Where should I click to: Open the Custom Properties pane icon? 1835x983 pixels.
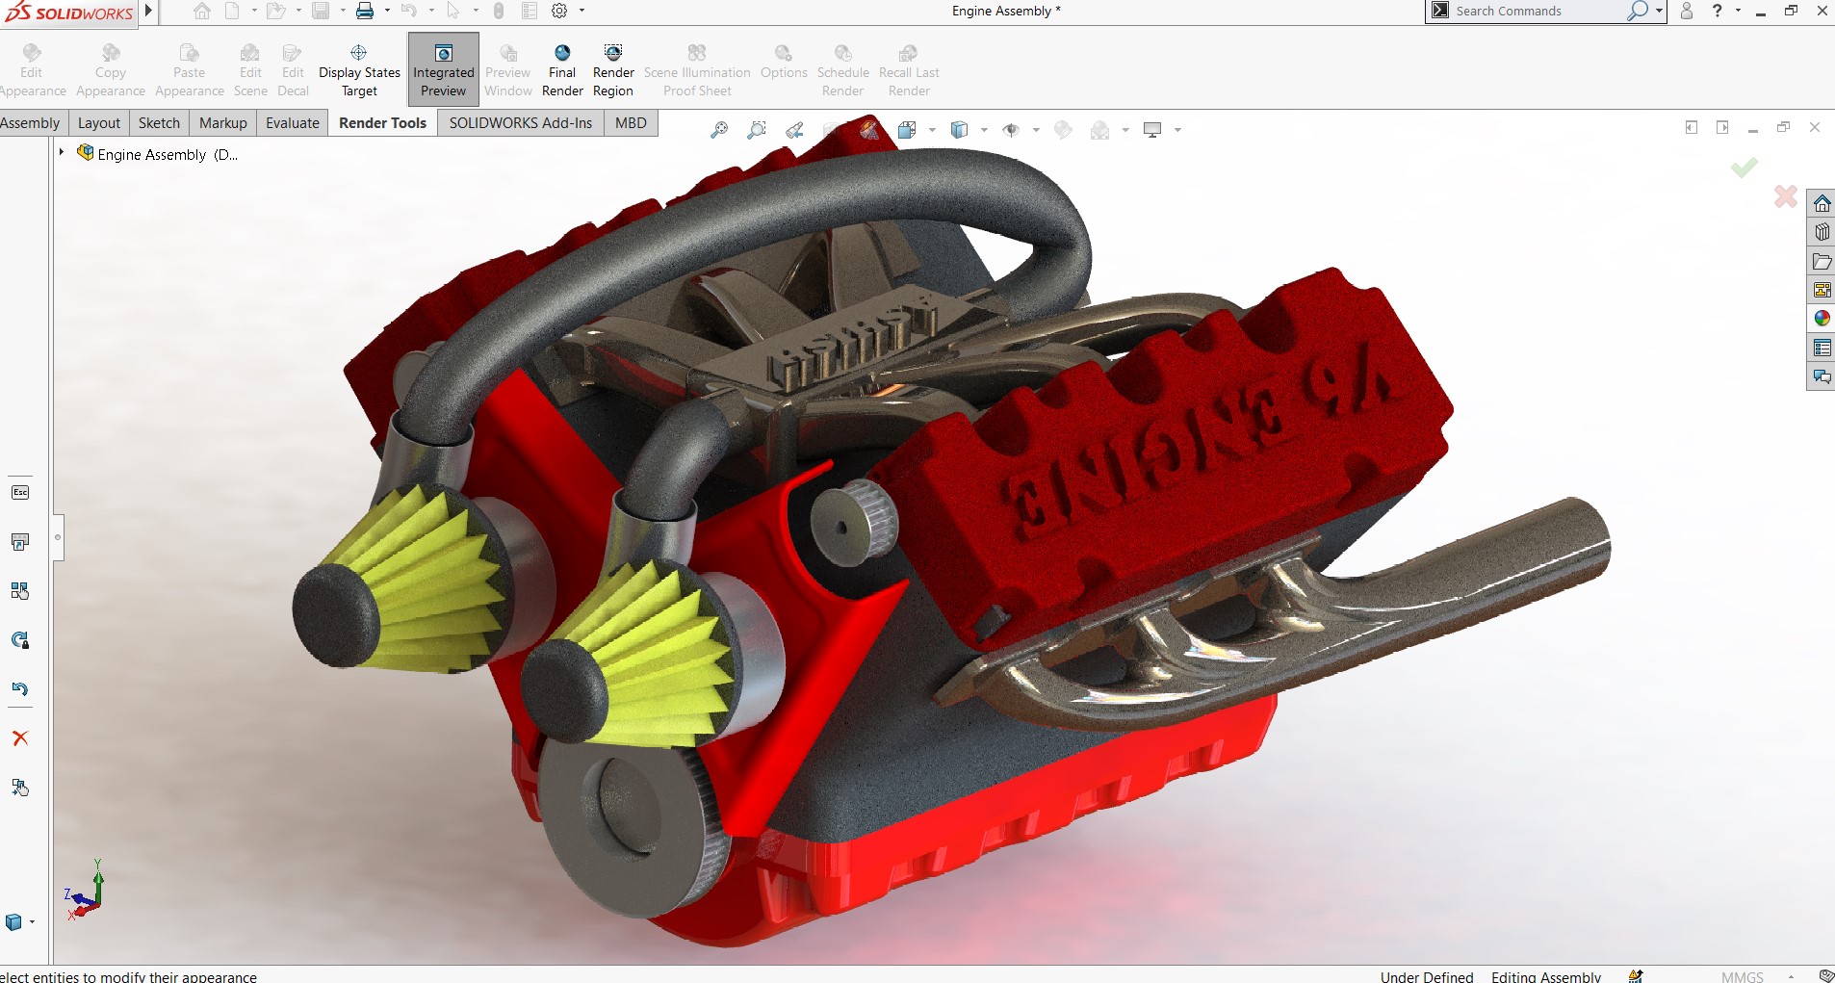(1822, 348)
